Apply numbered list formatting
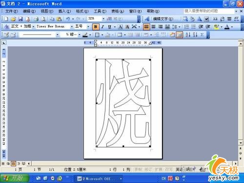Viewport: 244px width, 183px height. point(186,27)
